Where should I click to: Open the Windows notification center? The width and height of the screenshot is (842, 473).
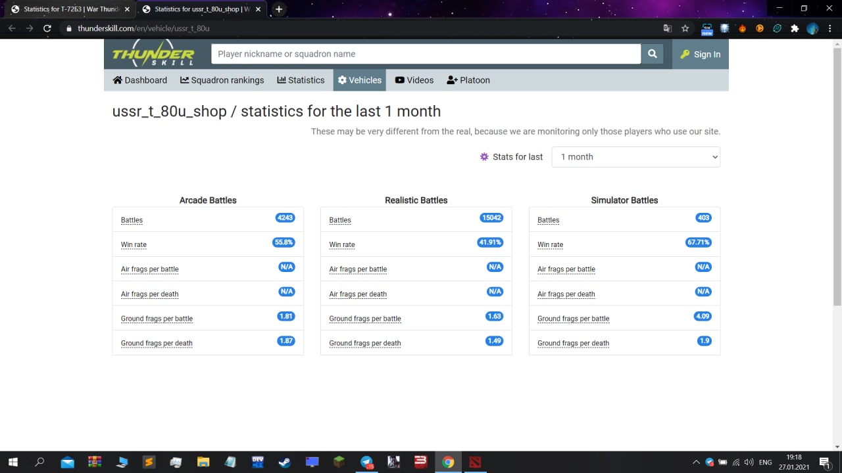coord(824,462)
